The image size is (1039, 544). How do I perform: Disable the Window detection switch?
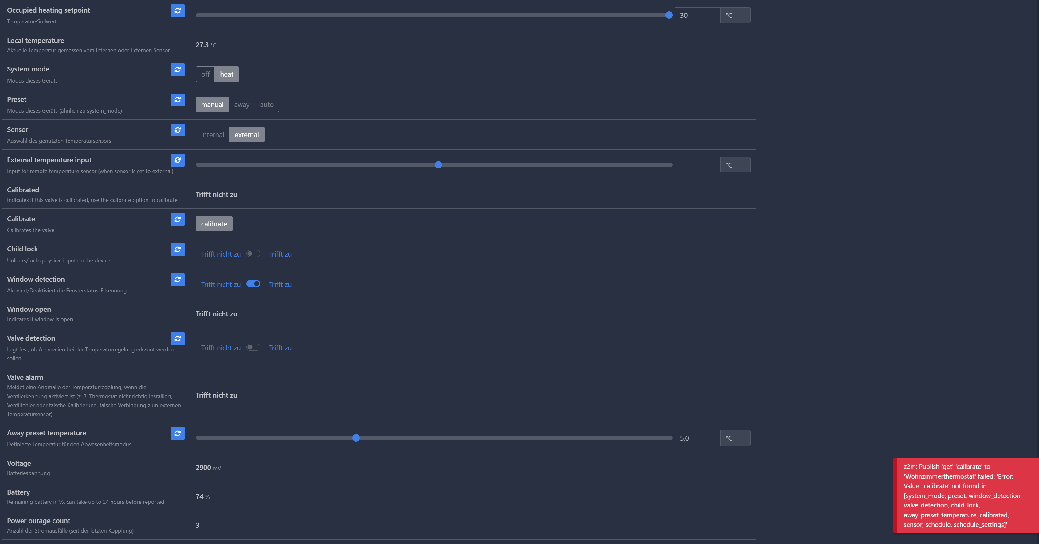pos(253,284)
